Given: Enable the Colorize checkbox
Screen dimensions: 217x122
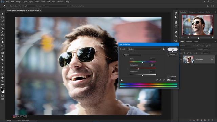Looking at the screenshot, I should pyautogui.click(x=169, y=77).
